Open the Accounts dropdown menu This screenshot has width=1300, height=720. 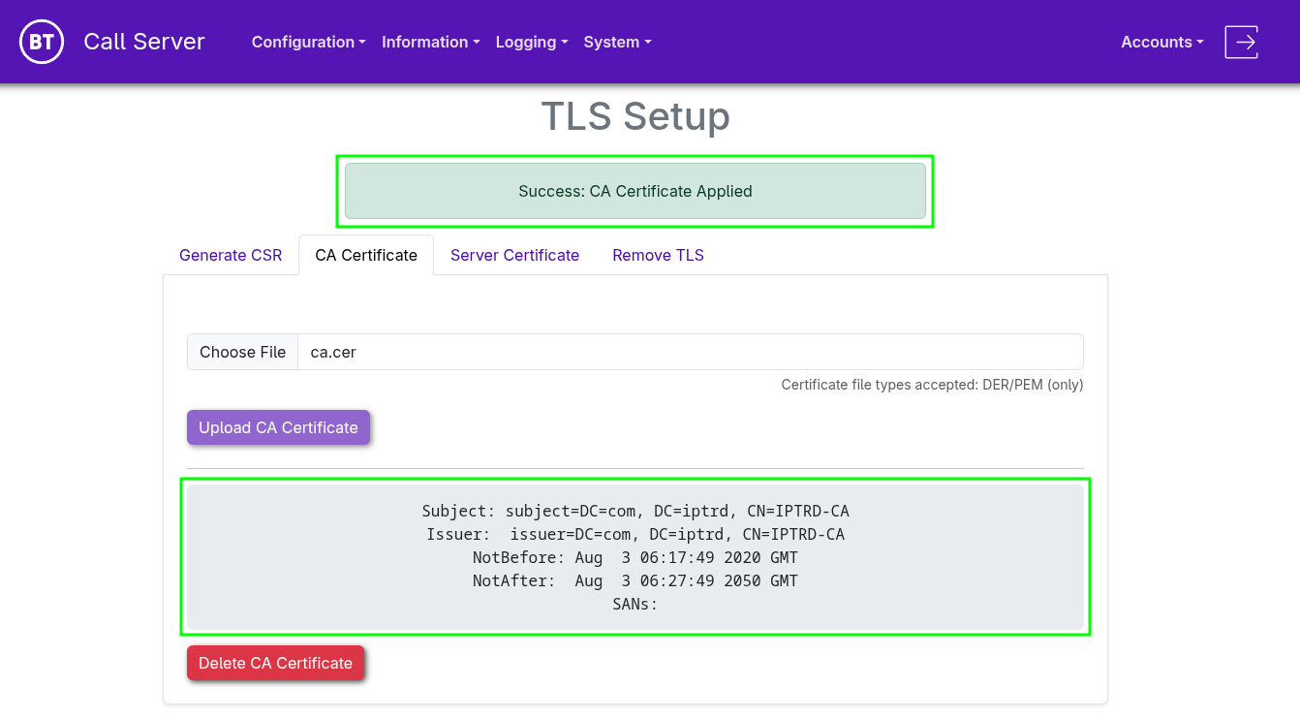point(1162,42)
